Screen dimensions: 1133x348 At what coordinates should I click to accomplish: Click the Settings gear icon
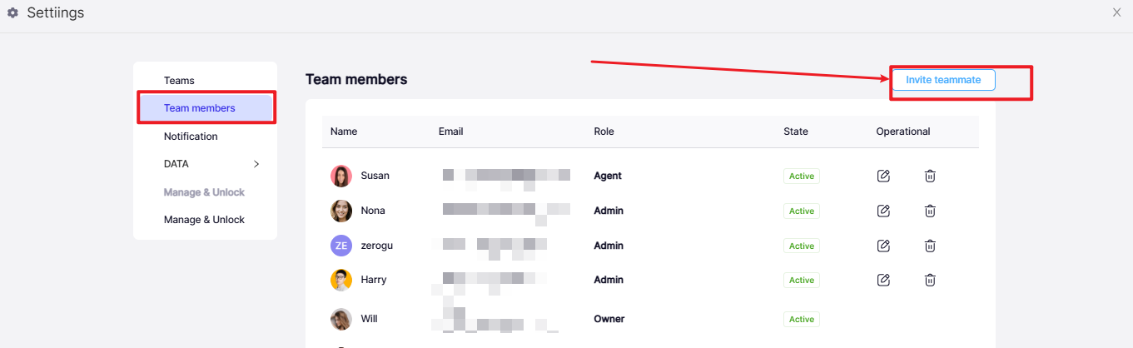click(13, 12)
